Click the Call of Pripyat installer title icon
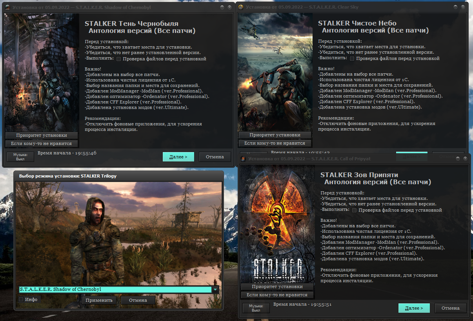The image size is (473, 321). click(243, 159)
